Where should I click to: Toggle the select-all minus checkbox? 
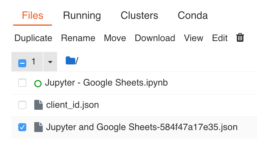click(22, 63)
